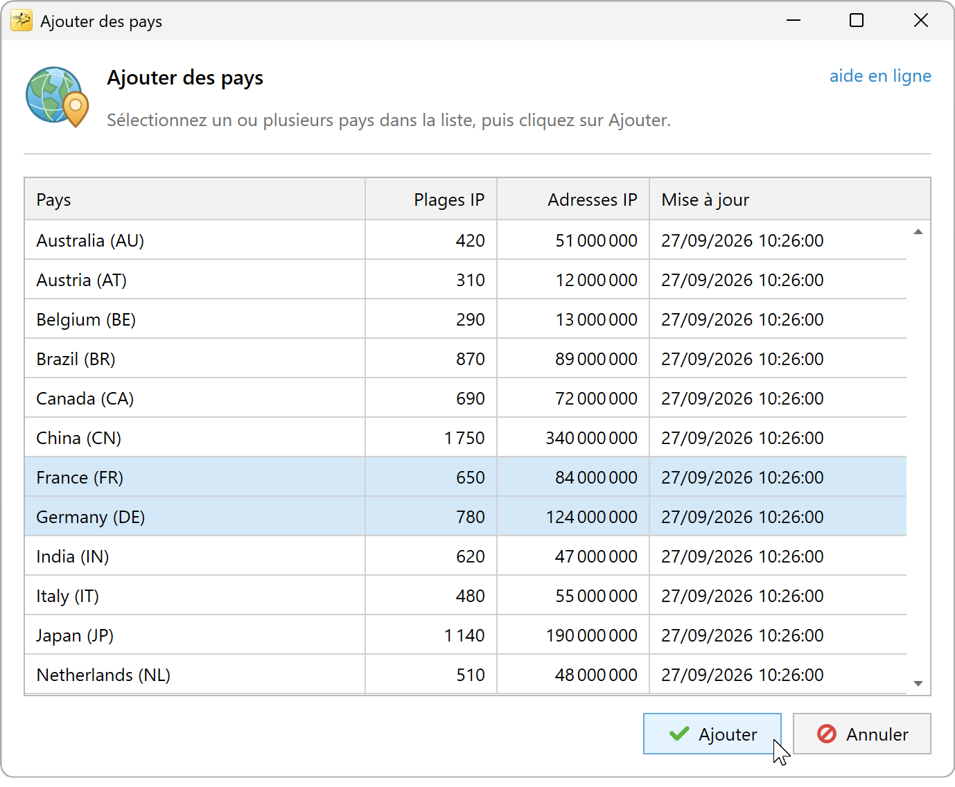The image size is (955, 787).
Task: Select the Italy (IT) row
Action: (466, 596)
